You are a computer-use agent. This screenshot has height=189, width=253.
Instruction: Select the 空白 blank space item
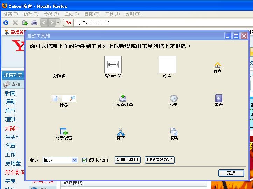click(x=168, y=67)
